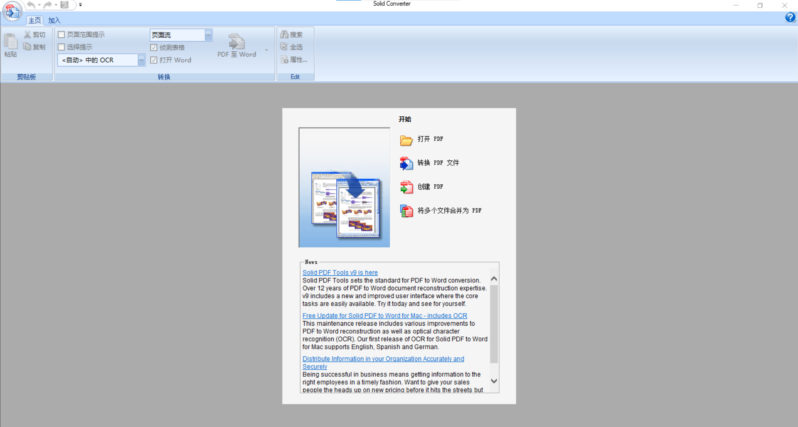Switch to the 加入 ribbon tab

pos(54,20)
